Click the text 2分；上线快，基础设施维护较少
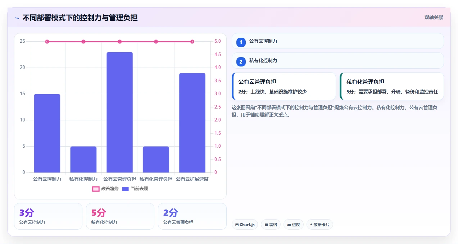This screenshot has height=244, width=458. point(272,92)
